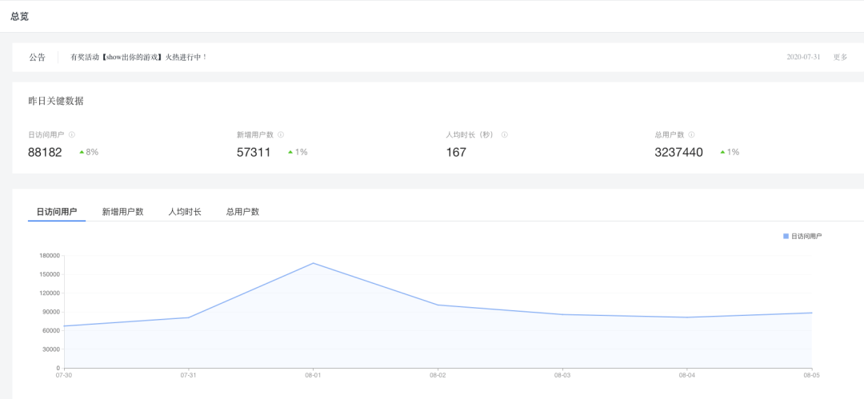Click the 08-01 peak data point
Screen dimensions: 864x399
(313, 263)
